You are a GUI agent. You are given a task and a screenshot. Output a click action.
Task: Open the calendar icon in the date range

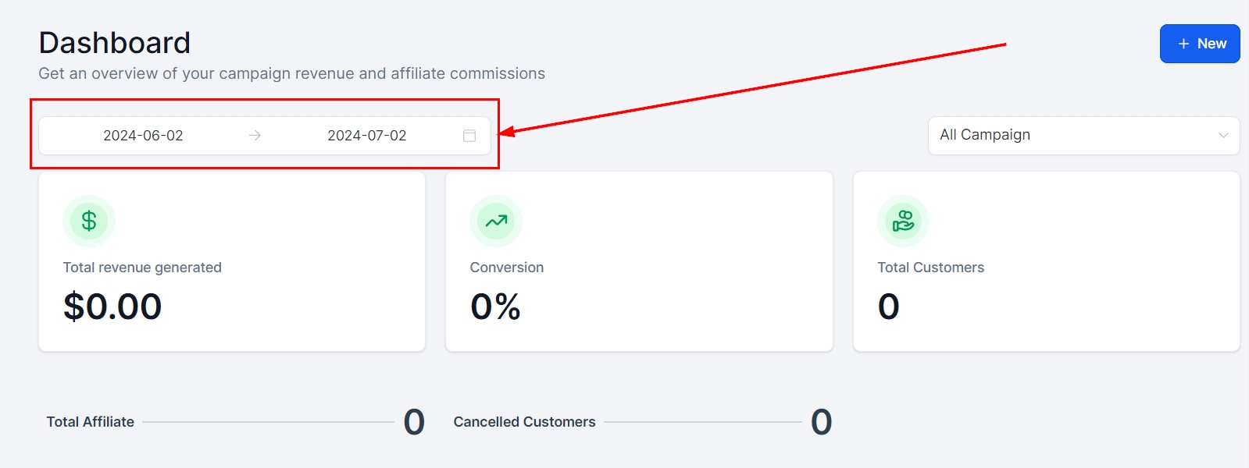tap(469, 136)
